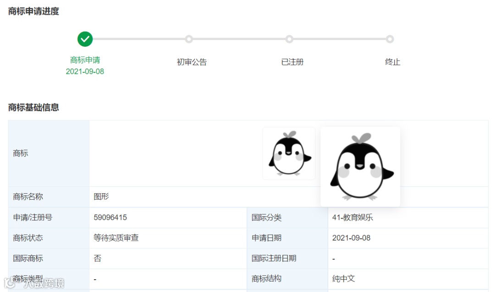The width and height of the screenshot is (495, 292).
Task: Click the 已注册 step label
Action: click(292, 62)
